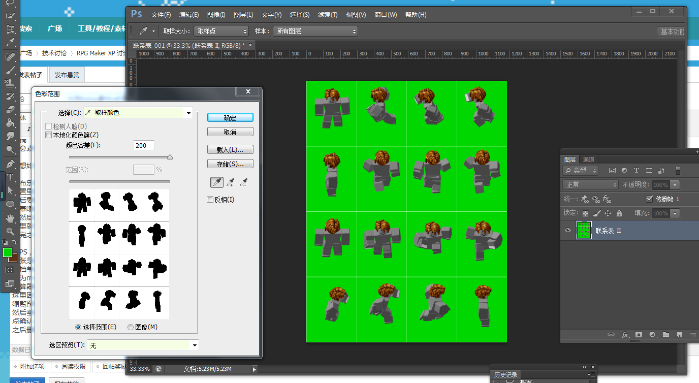Open the 取样大小 dropdown
Screen dimensions: 699x383
coord(221,31)
